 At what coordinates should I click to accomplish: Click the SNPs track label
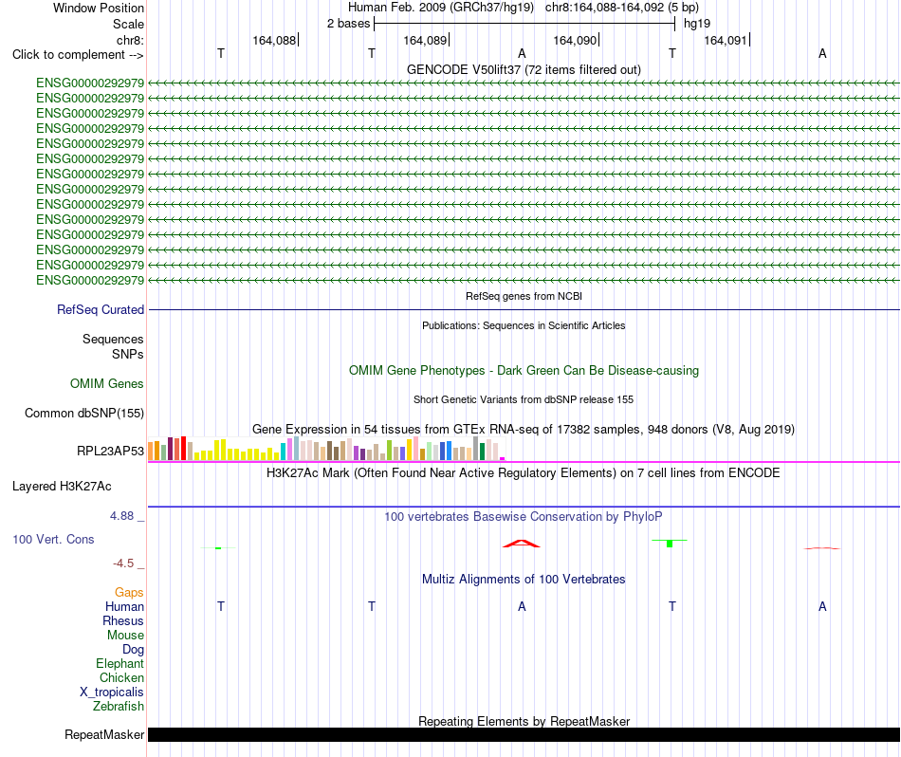(128, 354)
